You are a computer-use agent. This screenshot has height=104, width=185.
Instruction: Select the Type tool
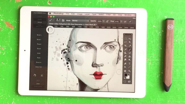(129, 64)
